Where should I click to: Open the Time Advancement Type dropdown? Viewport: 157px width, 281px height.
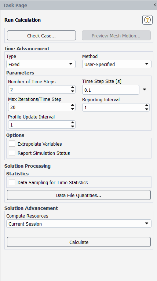click(x=41, y=64)
